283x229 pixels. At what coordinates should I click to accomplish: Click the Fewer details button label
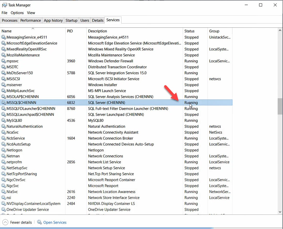click(x=21, y=222)
